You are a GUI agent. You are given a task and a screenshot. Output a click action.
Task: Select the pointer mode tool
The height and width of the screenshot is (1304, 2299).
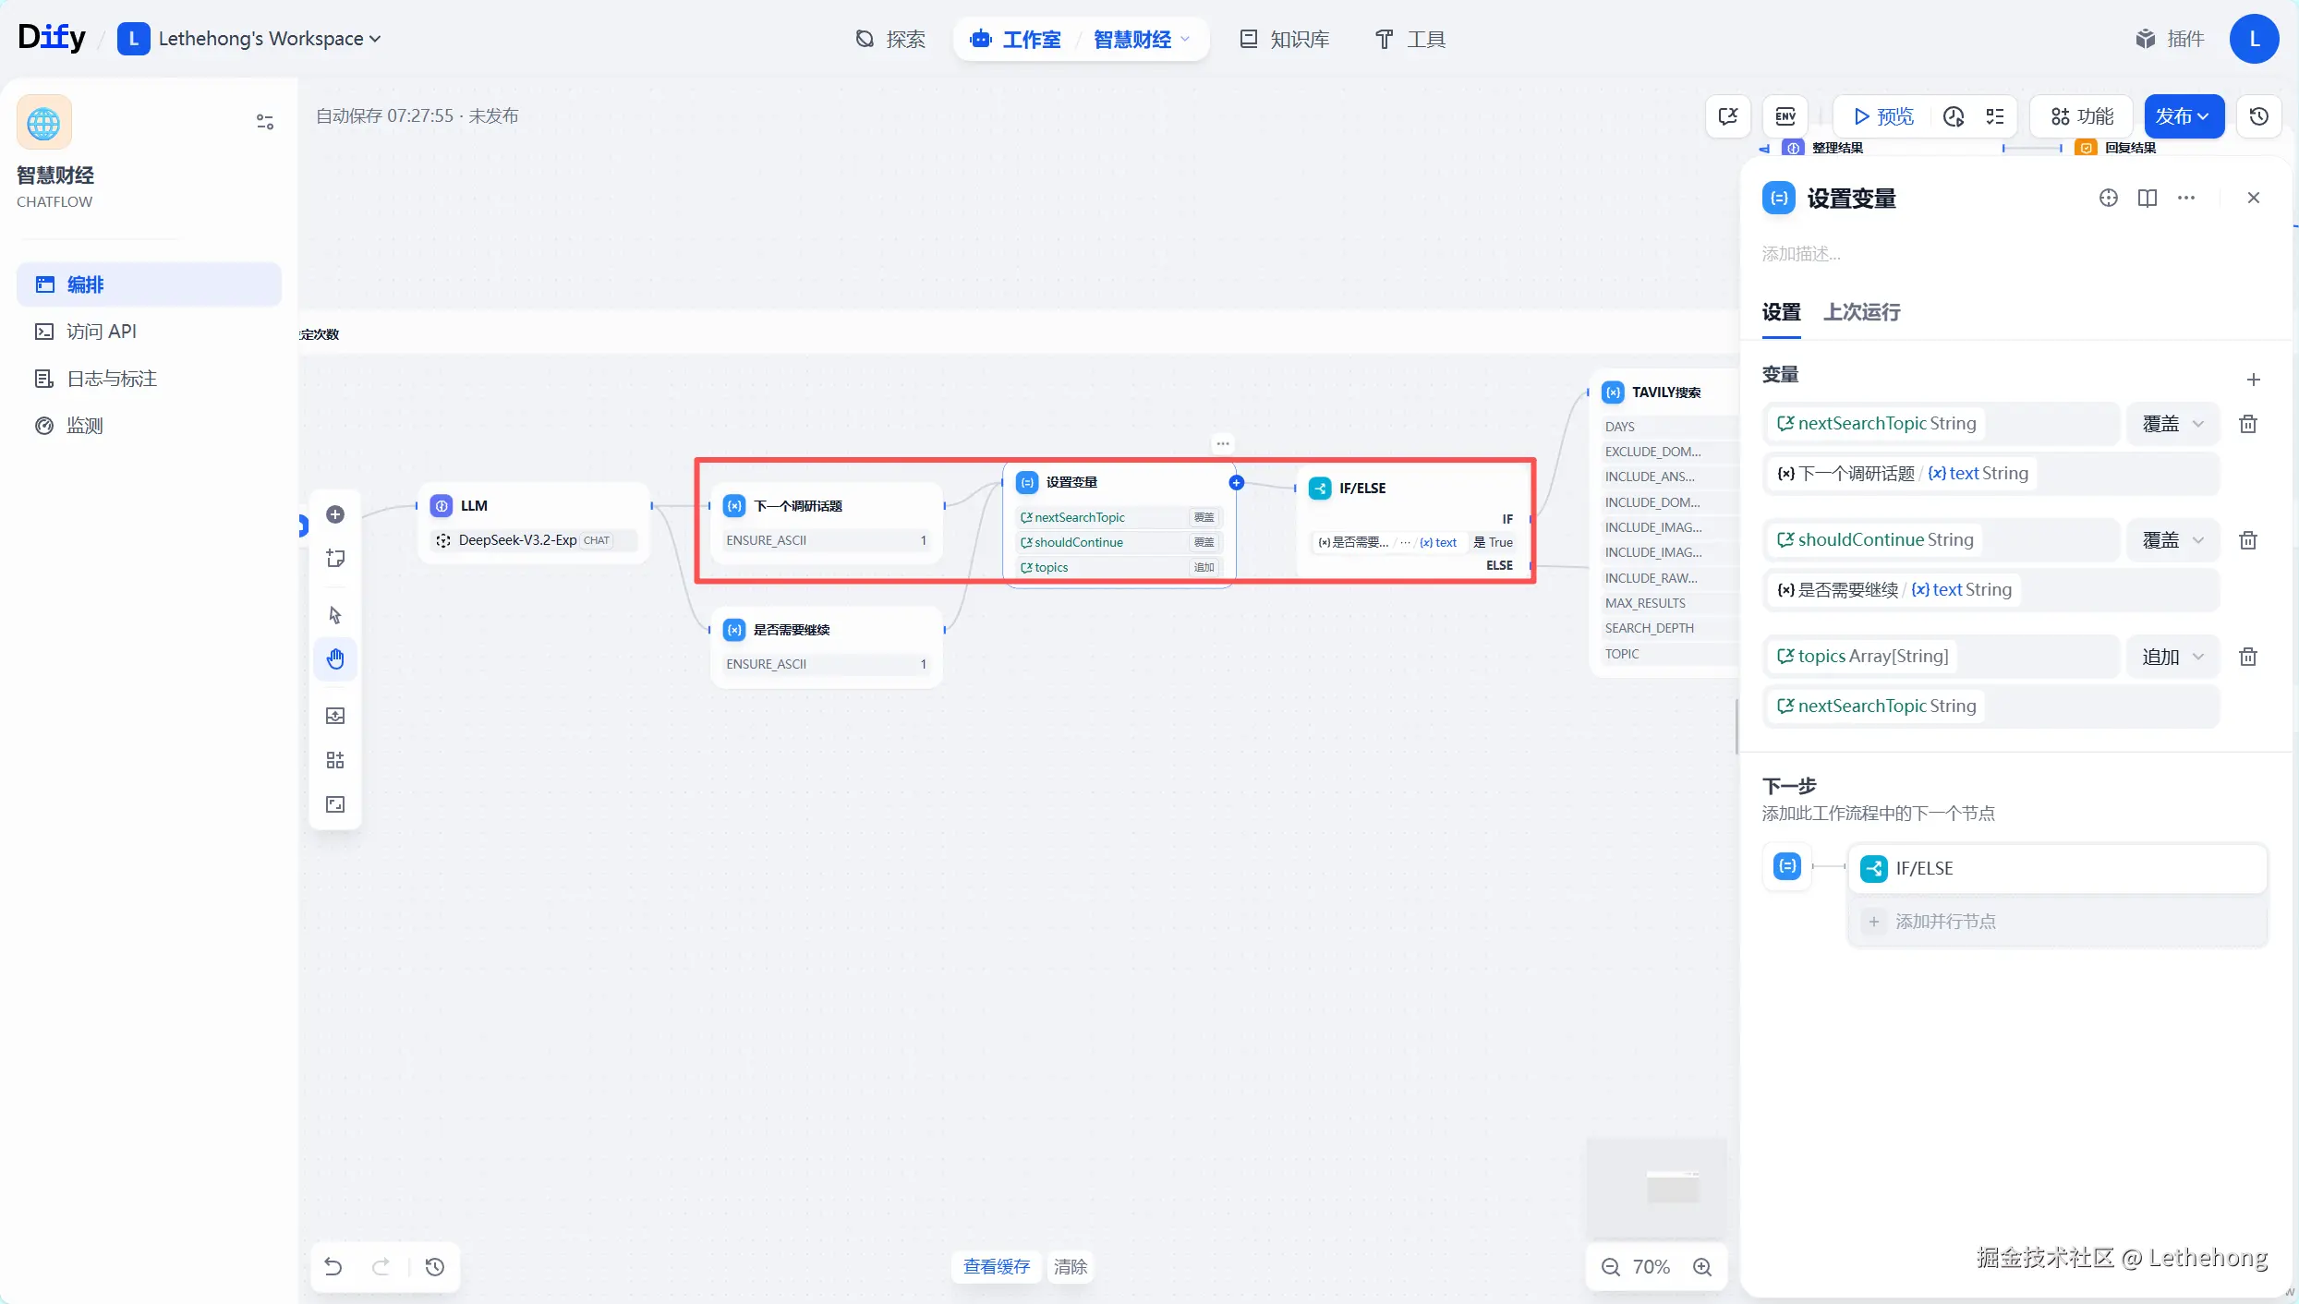[335, 615]
